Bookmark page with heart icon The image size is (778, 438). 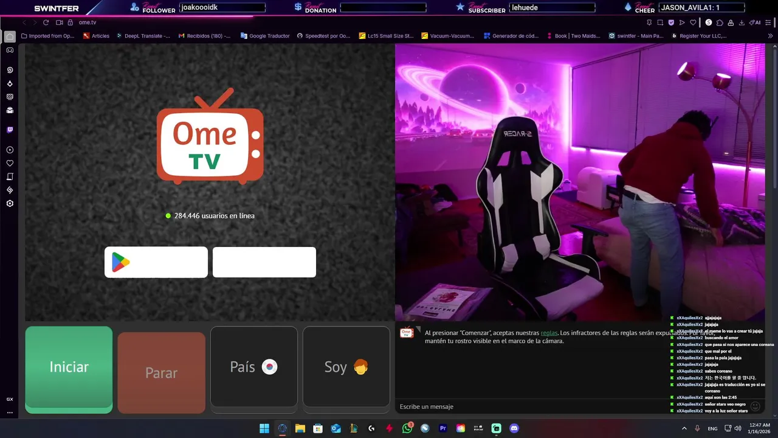click(693, 23)
